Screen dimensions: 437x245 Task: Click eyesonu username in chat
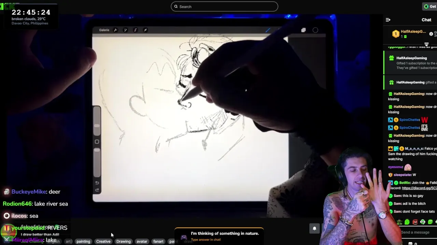click(x=395, y=167)
